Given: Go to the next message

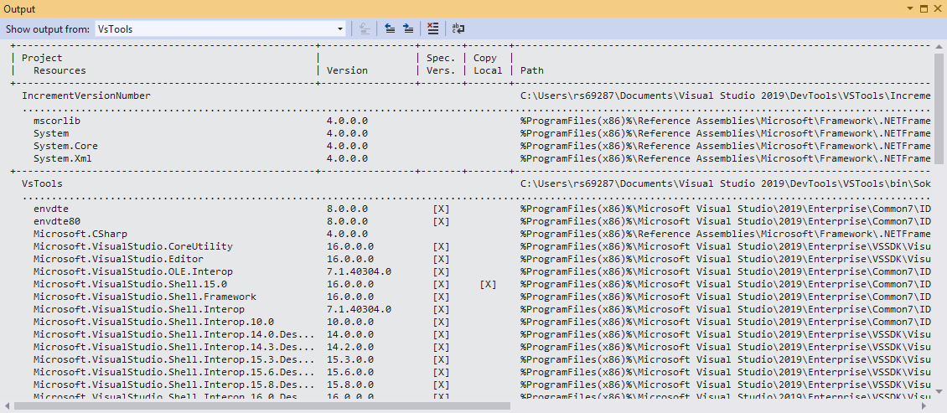Looking at the screenshot, I should (x=408, y=28).
